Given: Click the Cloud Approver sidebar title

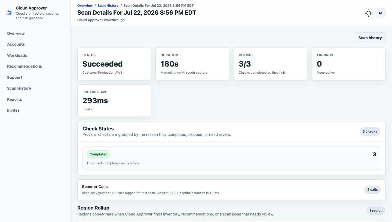Looking at the screenshot, I should (x=31, y=8).
